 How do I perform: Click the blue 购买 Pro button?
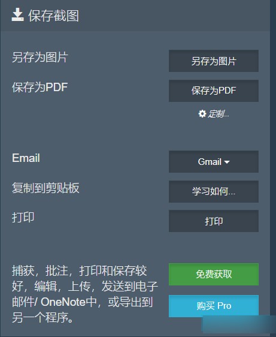point(214,306)
